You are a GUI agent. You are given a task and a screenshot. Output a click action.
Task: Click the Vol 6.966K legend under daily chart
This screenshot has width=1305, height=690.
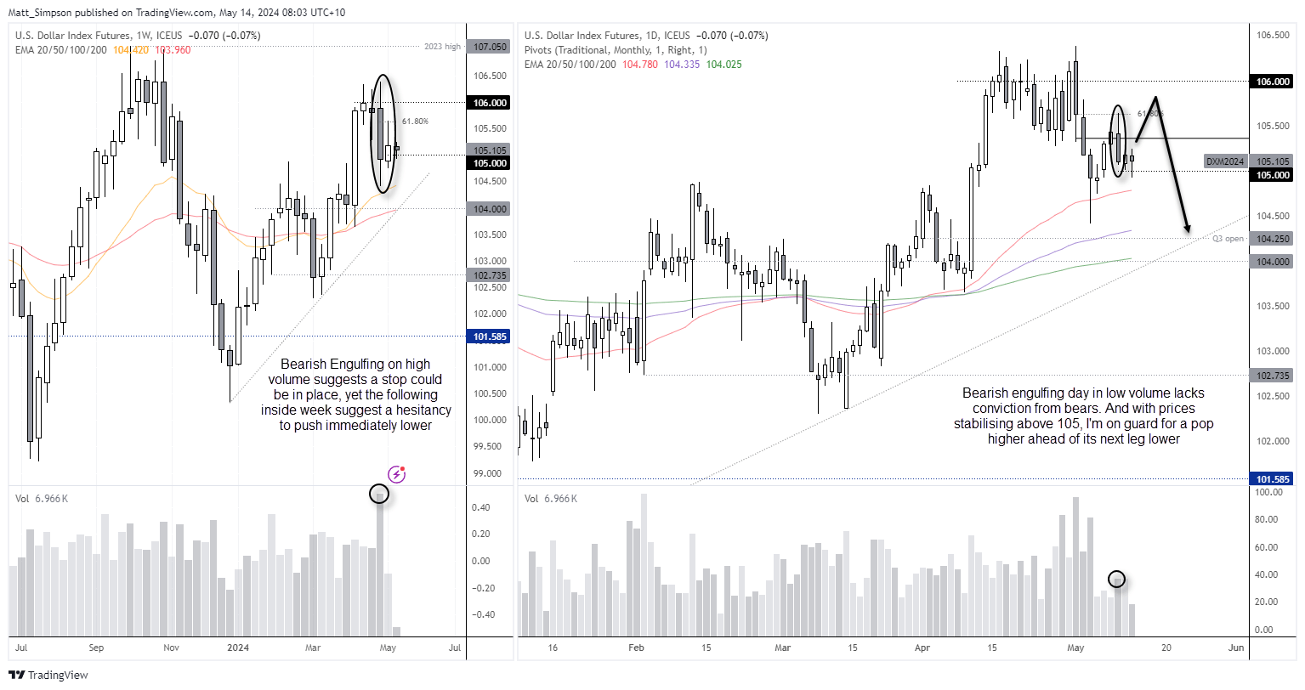click(551, 498)
